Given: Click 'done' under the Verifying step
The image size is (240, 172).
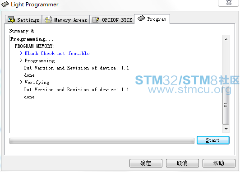Looking at the screenshot, I should click(29, 97).
